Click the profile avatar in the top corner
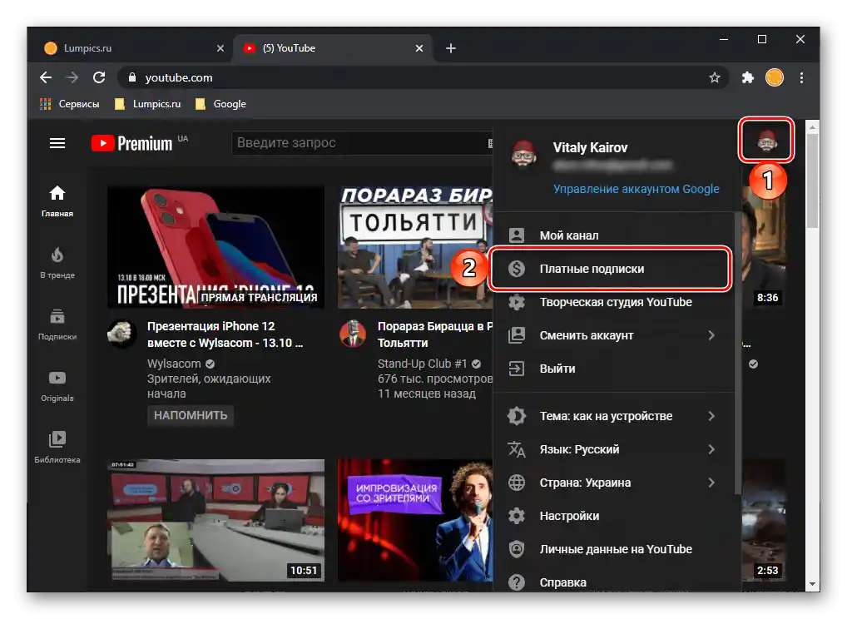The height and width of the screenshot is (619, 847). pos(765,141)
